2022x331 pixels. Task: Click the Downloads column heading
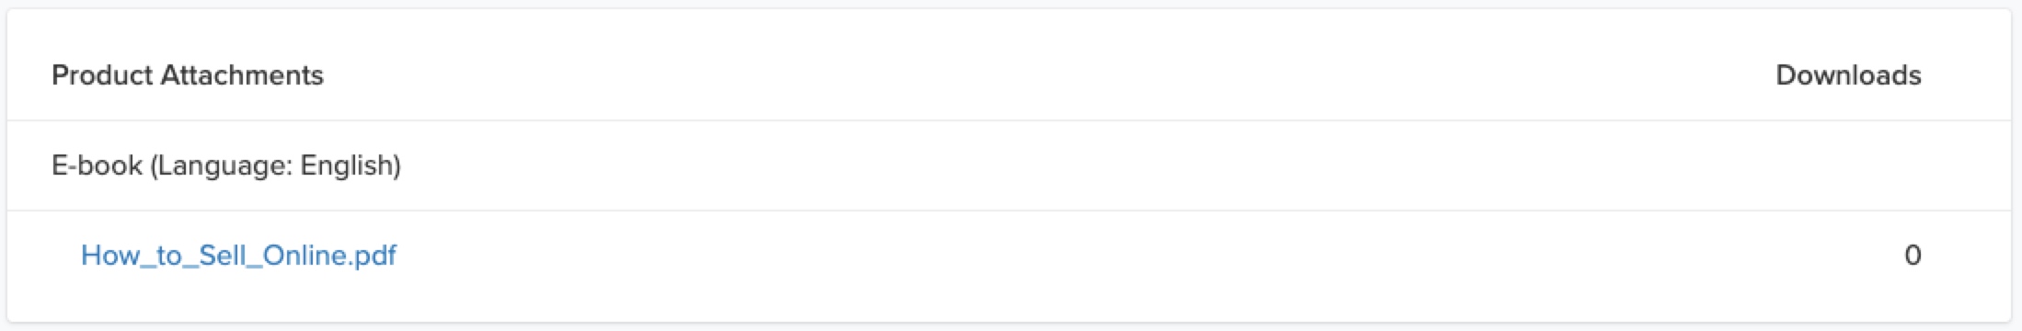(x=1848, y=74)
